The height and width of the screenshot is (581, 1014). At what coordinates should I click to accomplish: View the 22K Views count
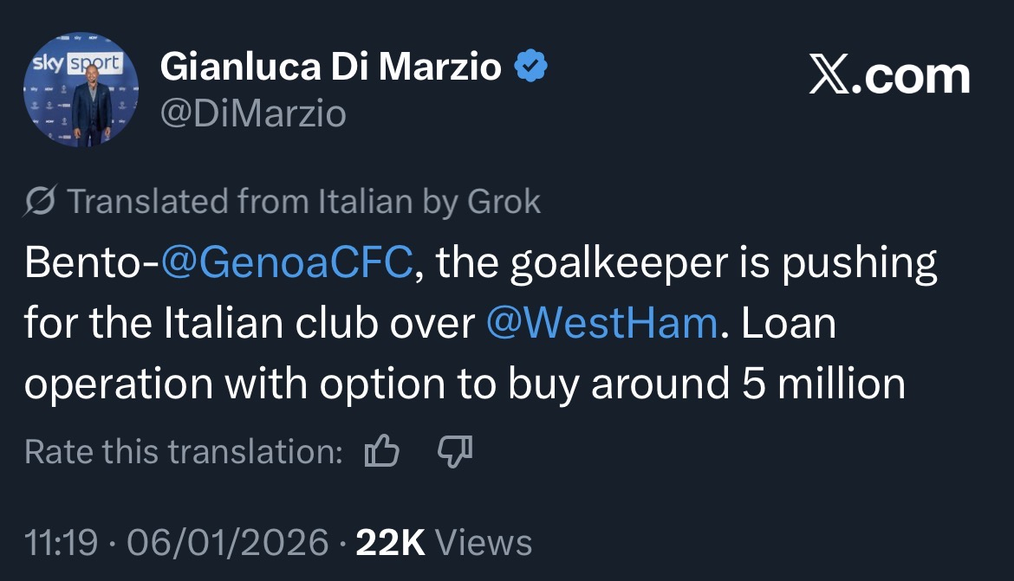tap(444, 543)
